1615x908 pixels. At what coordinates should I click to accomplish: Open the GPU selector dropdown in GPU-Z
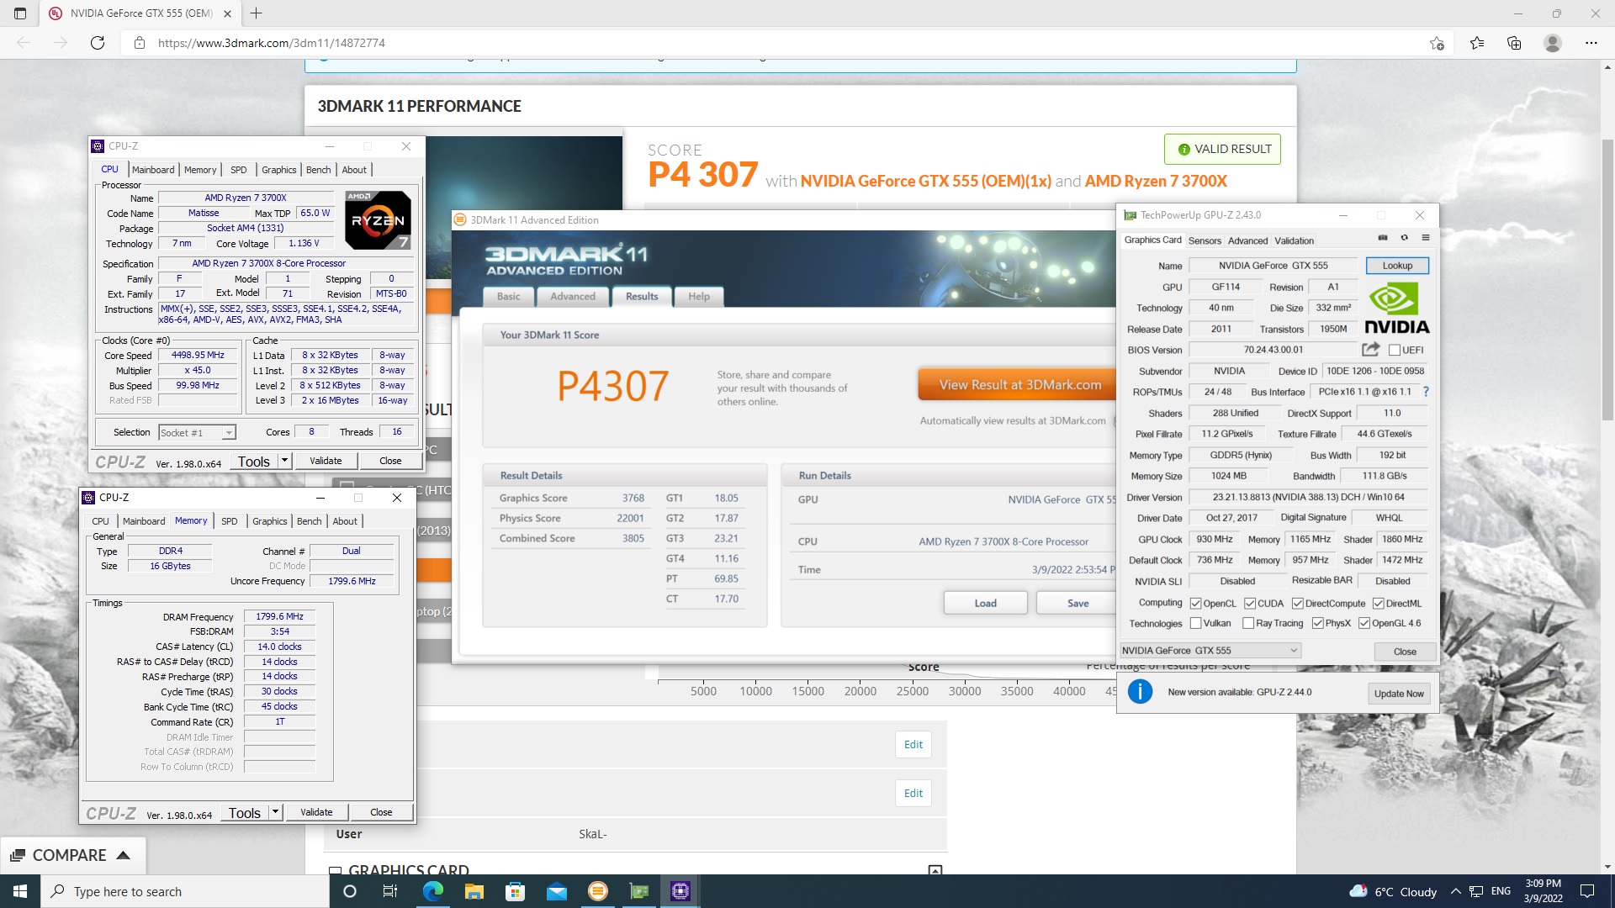coord(1210,650)
